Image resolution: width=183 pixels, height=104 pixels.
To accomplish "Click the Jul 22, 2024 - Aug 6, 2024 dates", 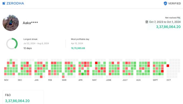I will coord(36,43).
